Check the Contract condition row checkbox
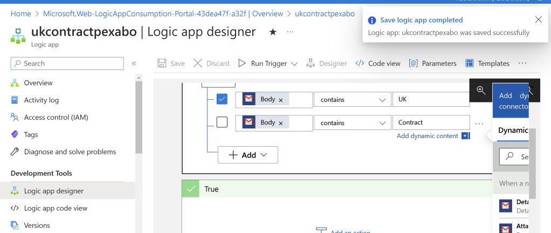Viewport: 551px width, 233px height. [222, 122]
